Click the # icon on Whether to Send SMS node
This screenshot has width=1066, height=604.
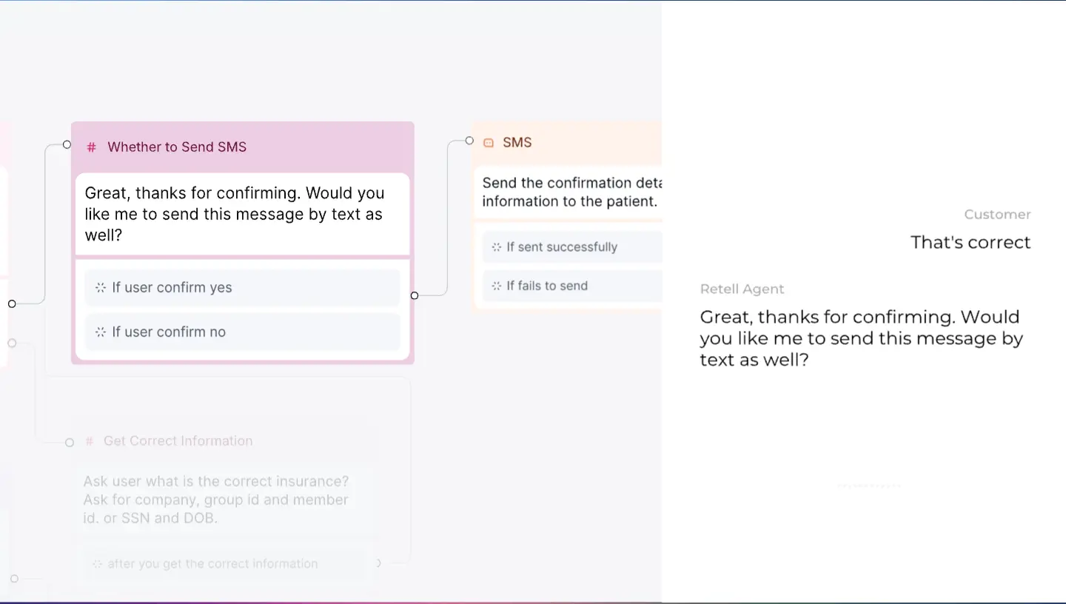click(x=91, y=147)
